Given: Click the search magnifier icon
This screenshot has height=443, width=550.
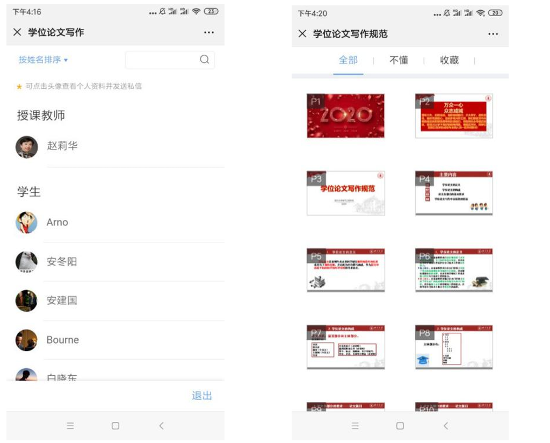Looking at the screenshot, I should point(204,60).
